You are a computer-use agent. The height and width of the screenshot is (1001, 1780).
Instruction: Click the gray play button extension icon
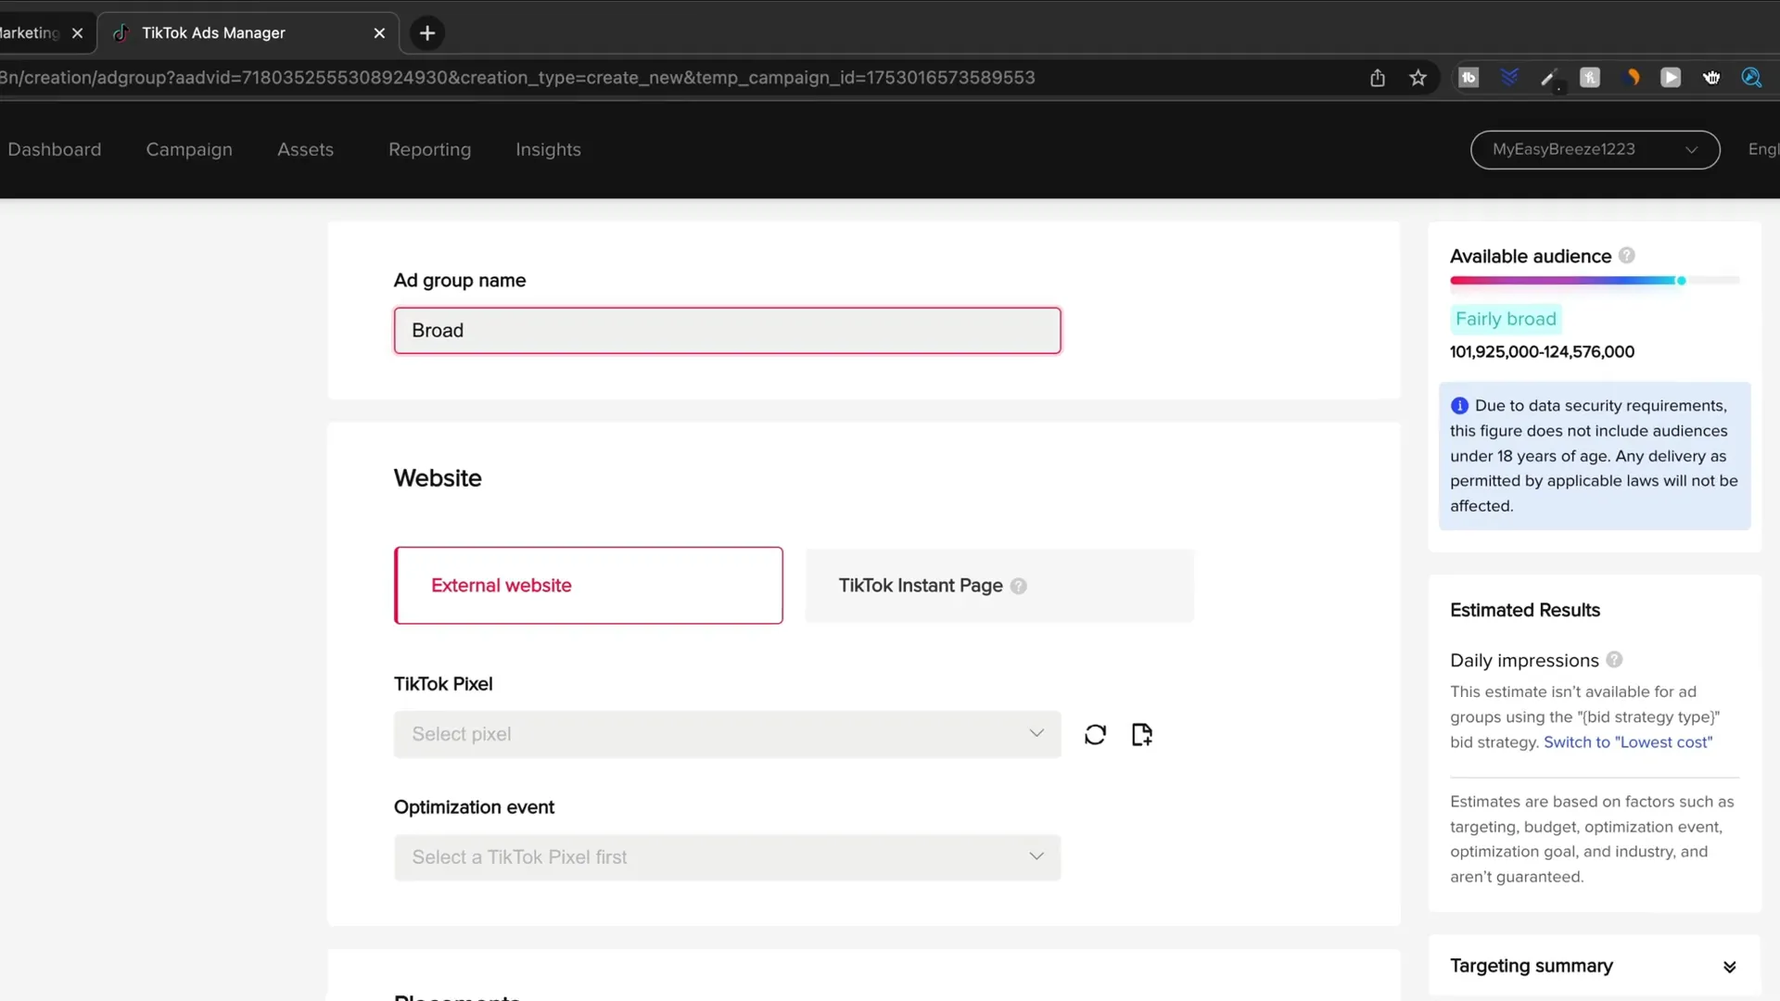coord(1671,78)
